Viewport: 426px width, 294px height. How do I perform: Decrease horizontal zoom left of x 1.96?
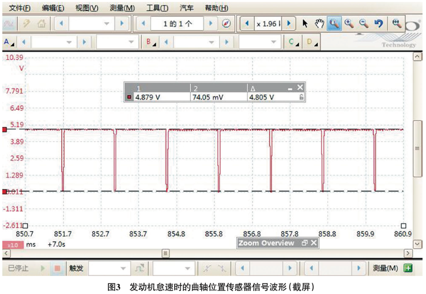pos(247,24)
